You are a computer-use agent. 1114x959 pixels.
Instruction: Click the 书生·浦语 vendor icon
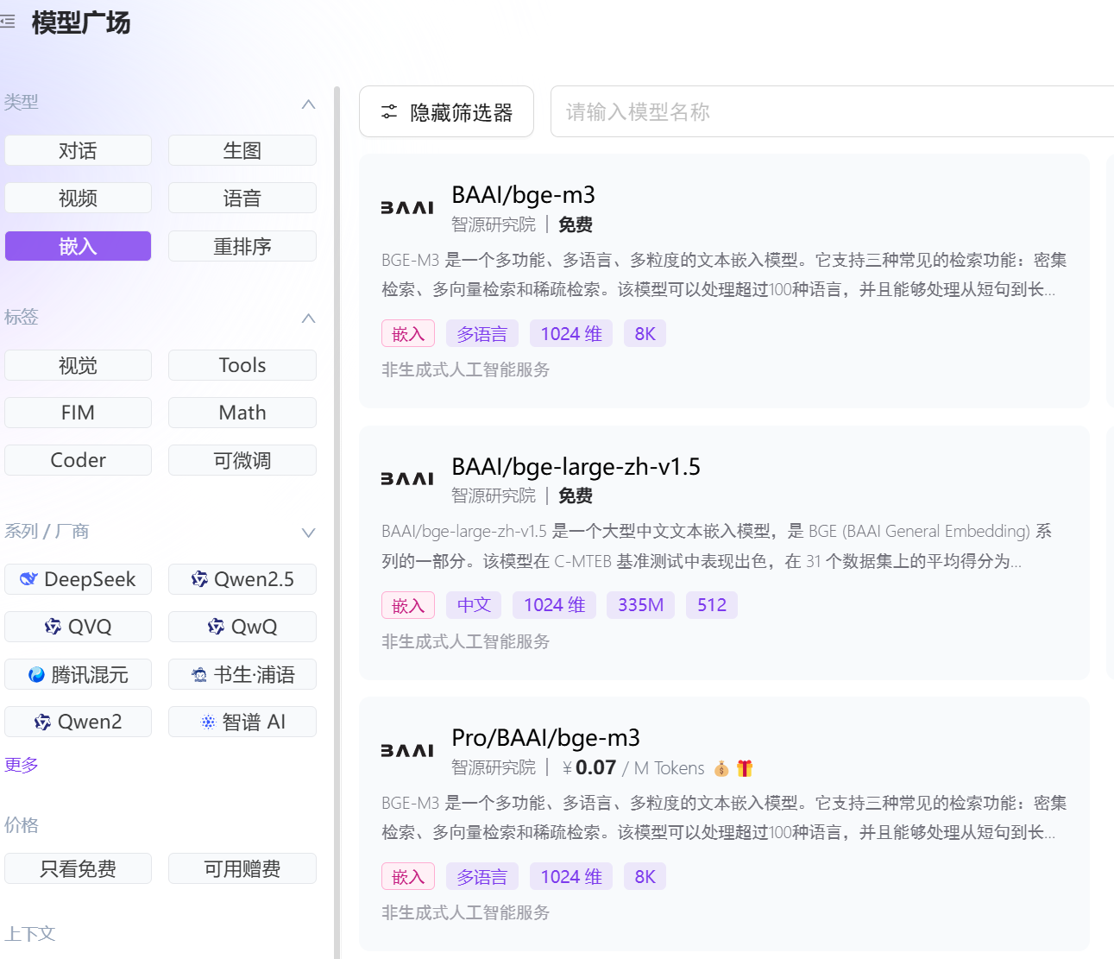click(x=198, y=674)
